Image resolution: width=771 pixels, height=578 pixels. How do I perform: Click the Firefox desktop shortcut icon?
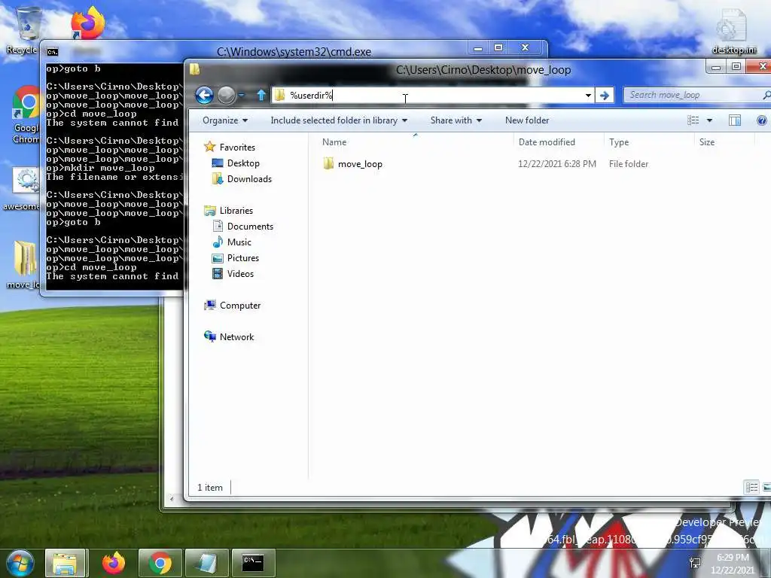87,23
